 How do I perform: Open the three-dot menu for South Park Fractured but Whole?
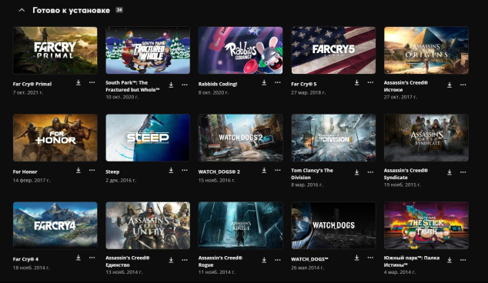[x=185, y=85]
